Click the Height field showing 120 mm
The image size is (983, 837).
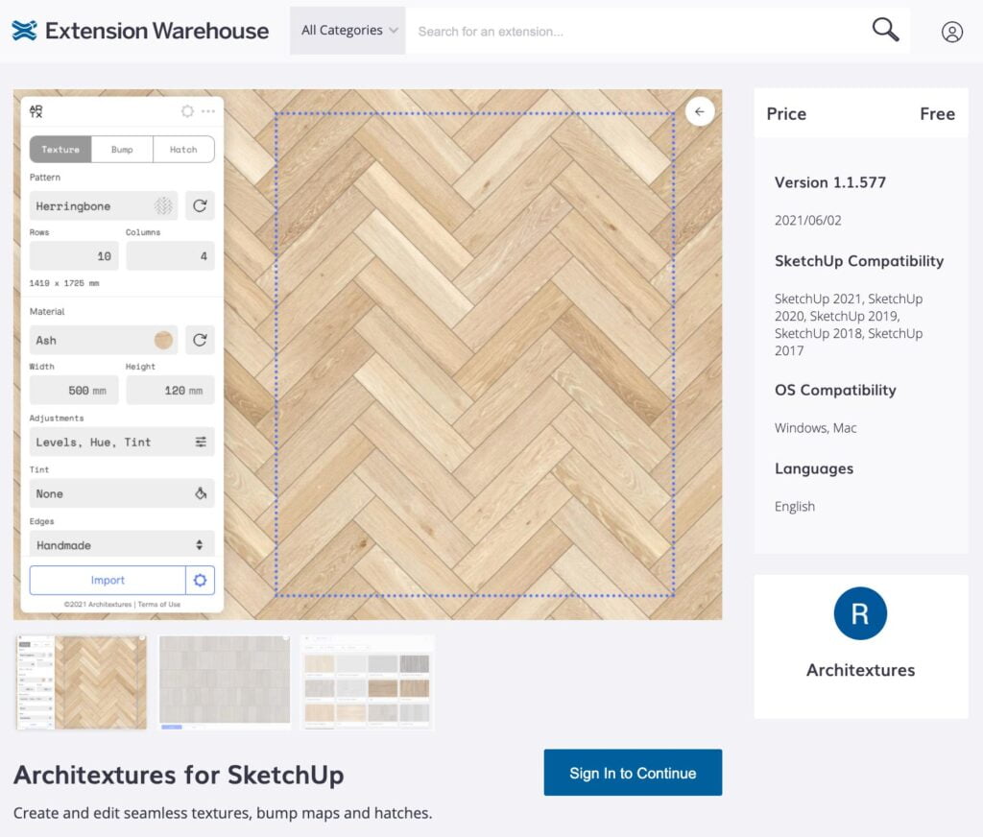click(171, 390)
